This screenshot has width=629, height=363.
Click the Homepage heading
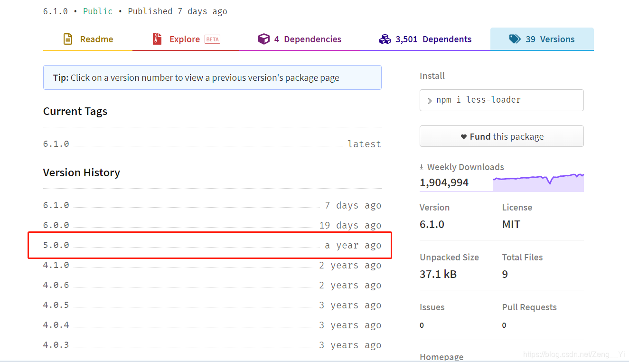coord(441,357)
